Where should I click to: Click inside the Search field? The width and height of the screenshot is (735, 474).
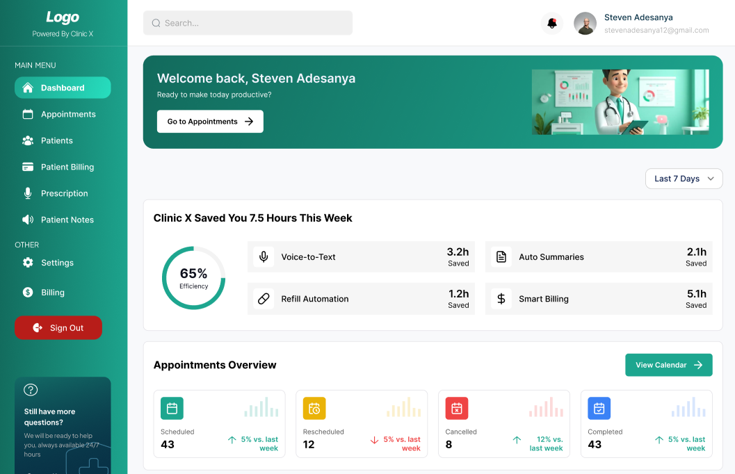click(248, 23)
